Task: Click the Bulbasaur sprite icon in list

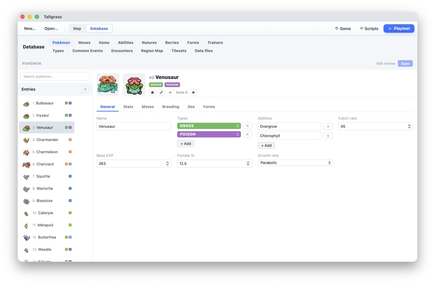Action: coord(26,104)
